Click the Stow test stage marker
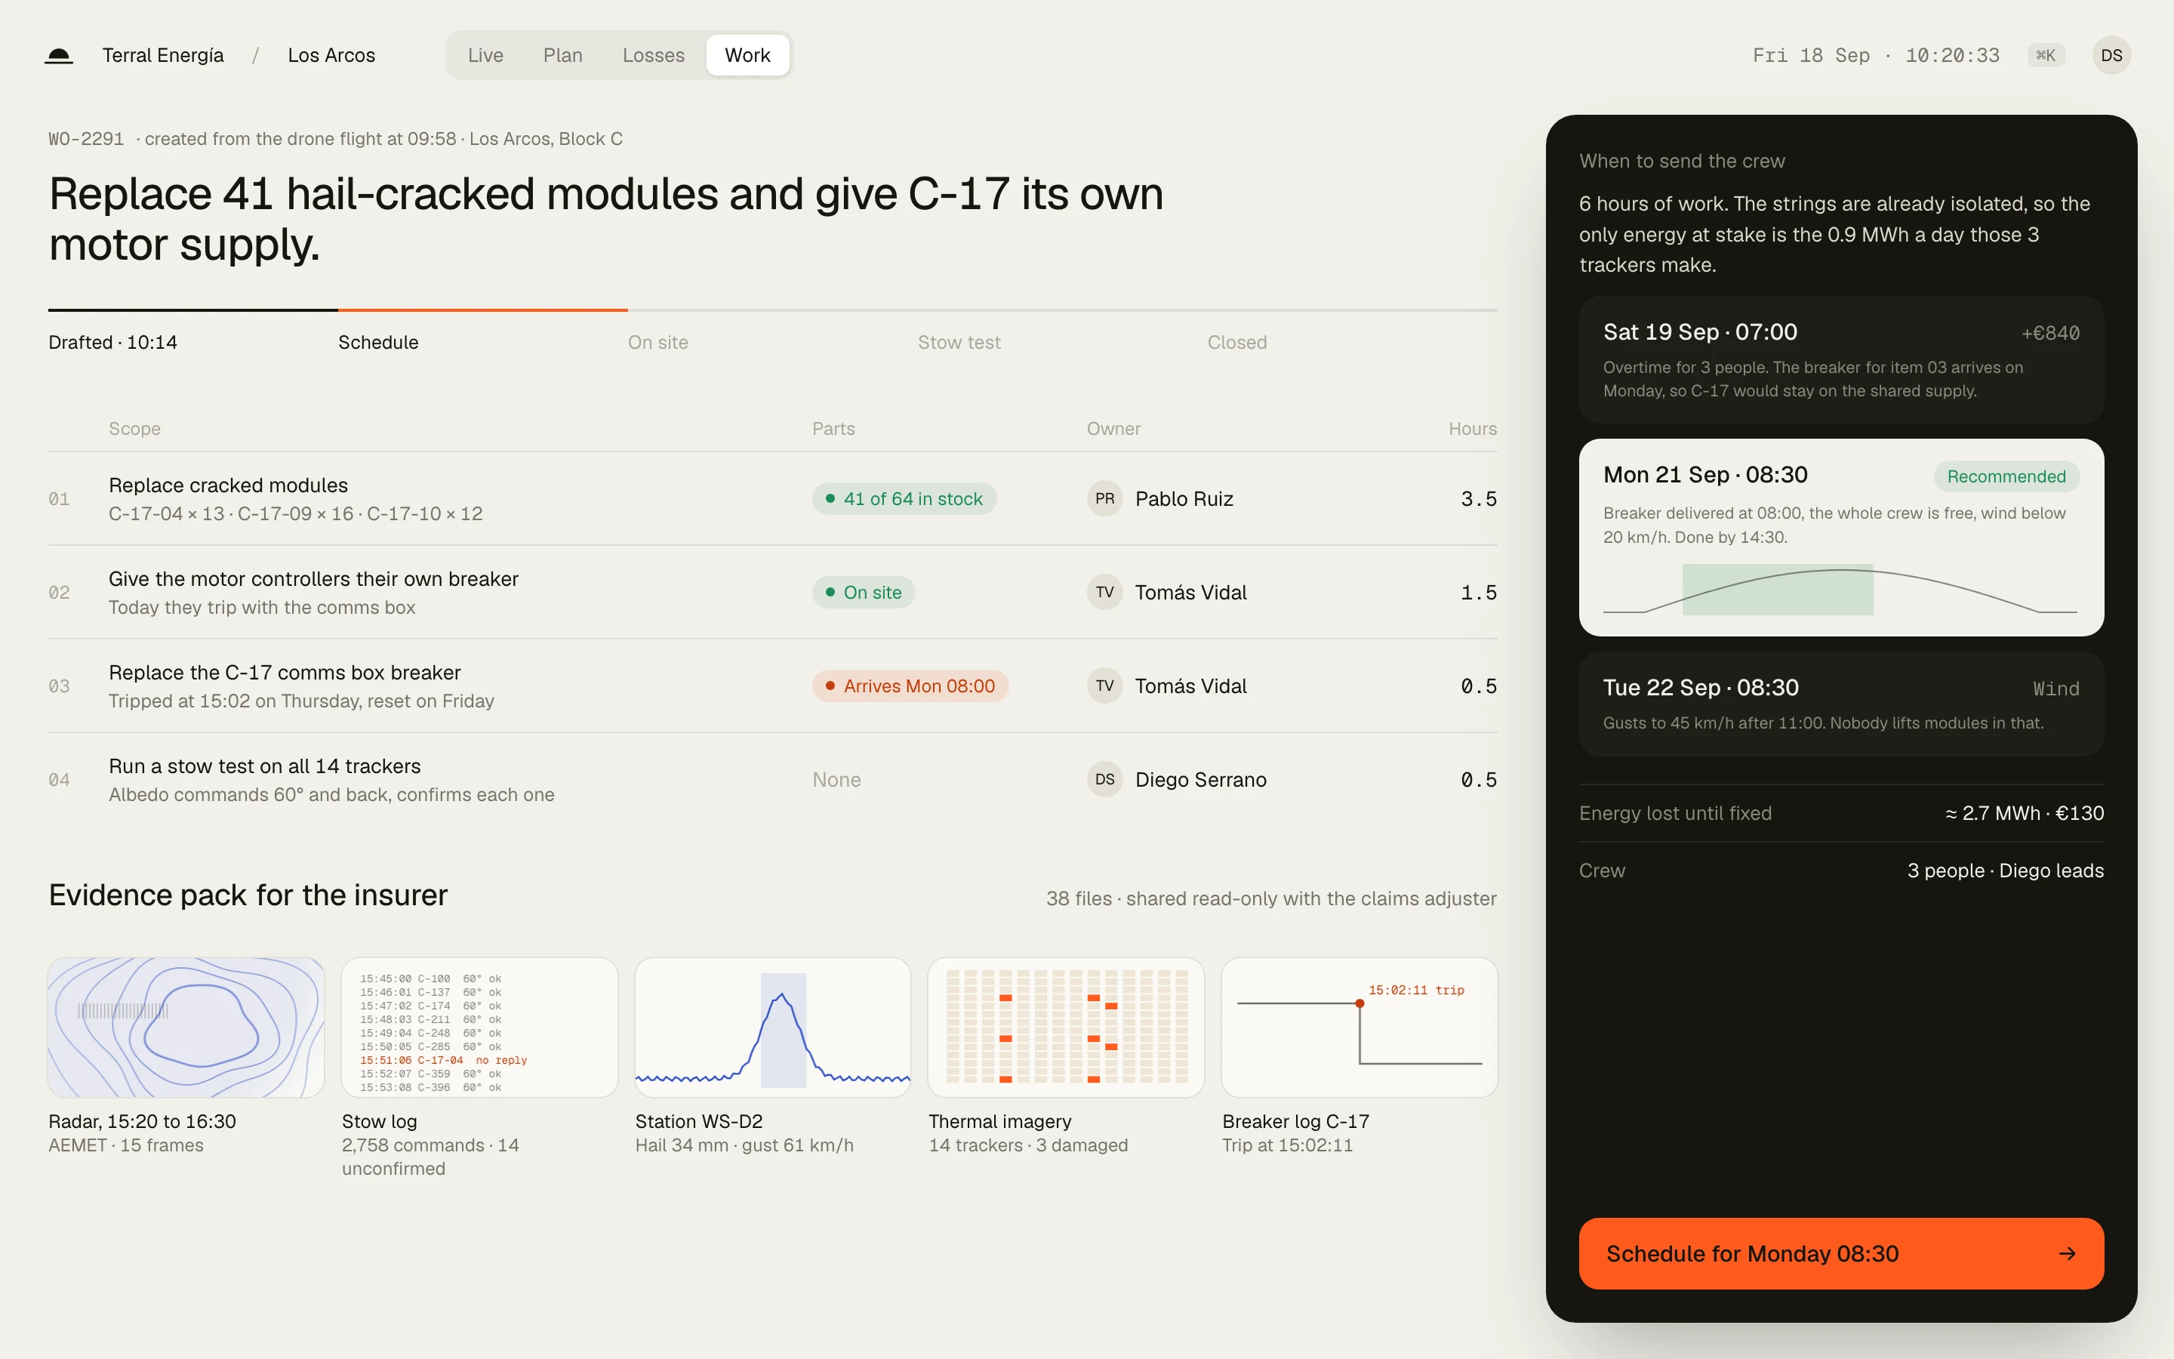 click(x=959, y=343)
